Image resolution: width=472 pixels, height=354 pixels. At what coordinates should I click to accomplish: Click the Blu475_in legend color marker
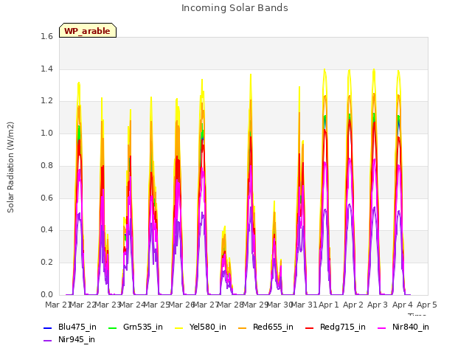click(x=47, y=327)
